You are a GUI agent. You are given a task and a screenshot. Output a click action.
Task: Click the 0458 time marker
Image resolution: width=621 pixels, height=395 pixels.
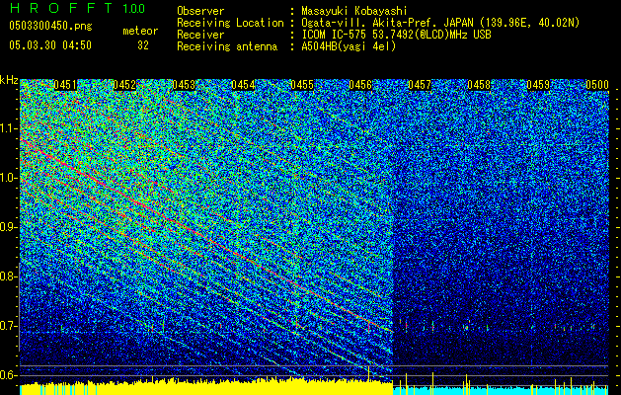pyautogui.click(x=479, y=85)
